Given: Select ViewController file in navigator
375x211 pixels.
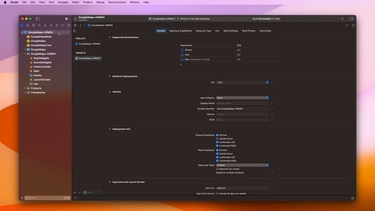Looking at the screenshot, I should pyautogui.click(x=42, y=67).
